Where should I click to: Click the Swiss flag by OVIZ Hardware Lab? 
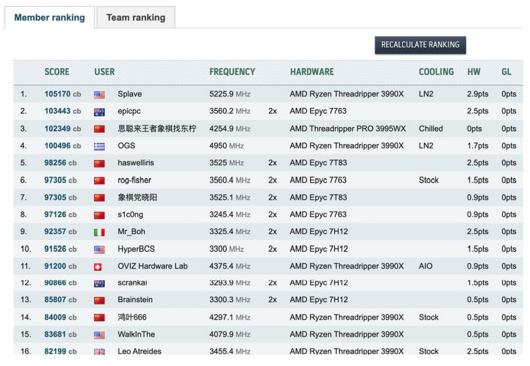point(99,267)
